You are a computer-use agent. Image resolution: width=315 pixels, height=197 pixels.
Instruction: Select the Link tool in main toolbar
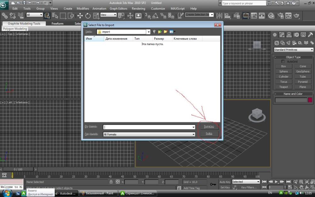point(4,15)
